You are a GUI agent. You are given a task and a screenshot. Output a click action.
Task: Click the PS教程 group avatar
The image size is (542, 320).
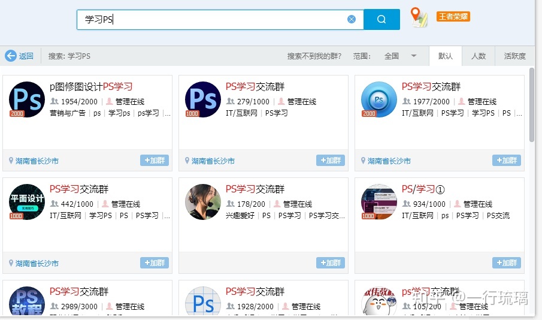coord(27,301)
